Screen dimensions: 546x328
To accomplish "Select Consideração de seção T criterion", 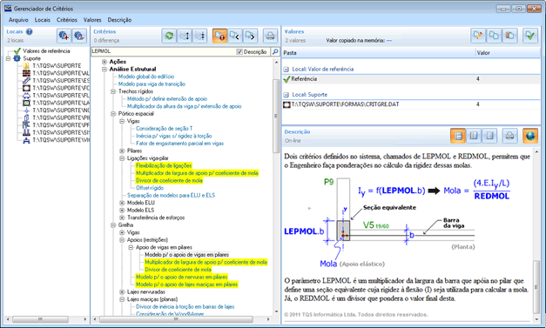I will (x=165, y=129).
